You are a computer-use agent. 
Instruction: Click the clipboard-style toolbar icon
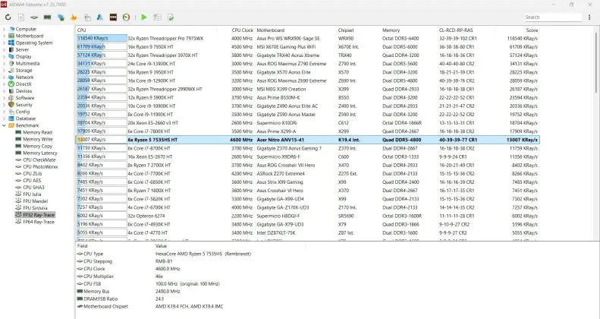click(x=87, y=17)
